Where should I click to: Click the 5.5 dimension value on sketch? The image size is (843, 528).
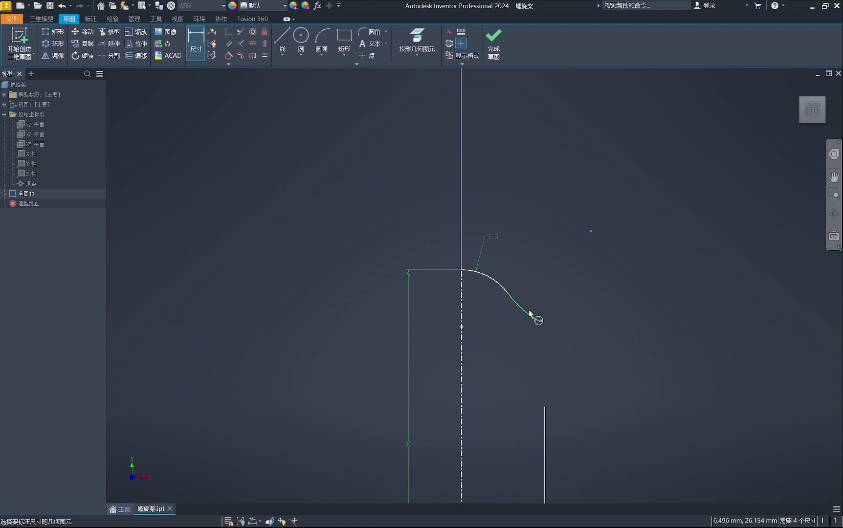(493, 237)
